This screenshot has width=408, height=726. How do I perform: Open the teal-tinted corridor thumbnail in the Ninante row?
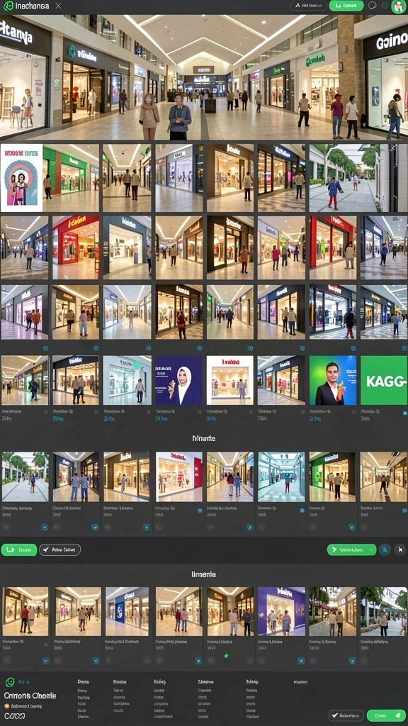(x=281, y=477)
